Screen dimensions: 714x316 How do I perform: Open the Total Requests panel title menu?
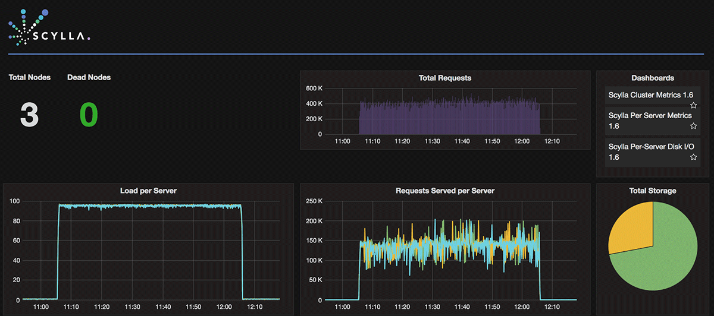tap(445, 78)
